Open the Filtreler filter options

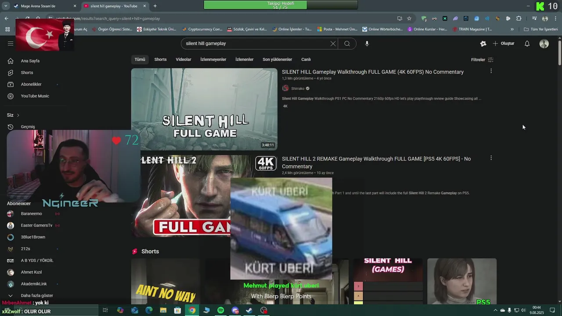coord(482,60)
